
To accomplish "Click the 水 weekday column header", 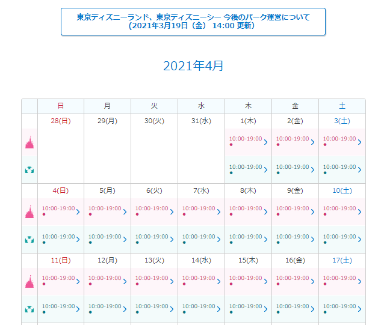I will click(x=201, y=106).
